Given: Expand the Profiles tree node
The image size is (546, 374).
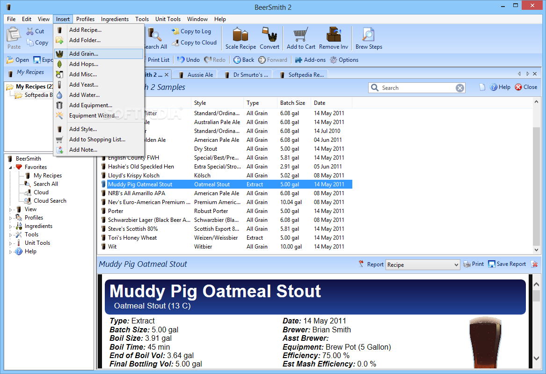Looking at the screenshot, I should point(10,218).
